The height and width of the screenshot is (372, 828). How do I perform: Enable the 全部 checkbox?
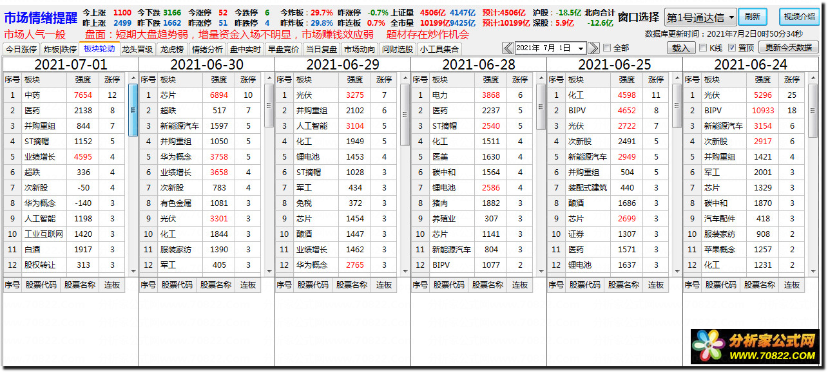(607, 48)
